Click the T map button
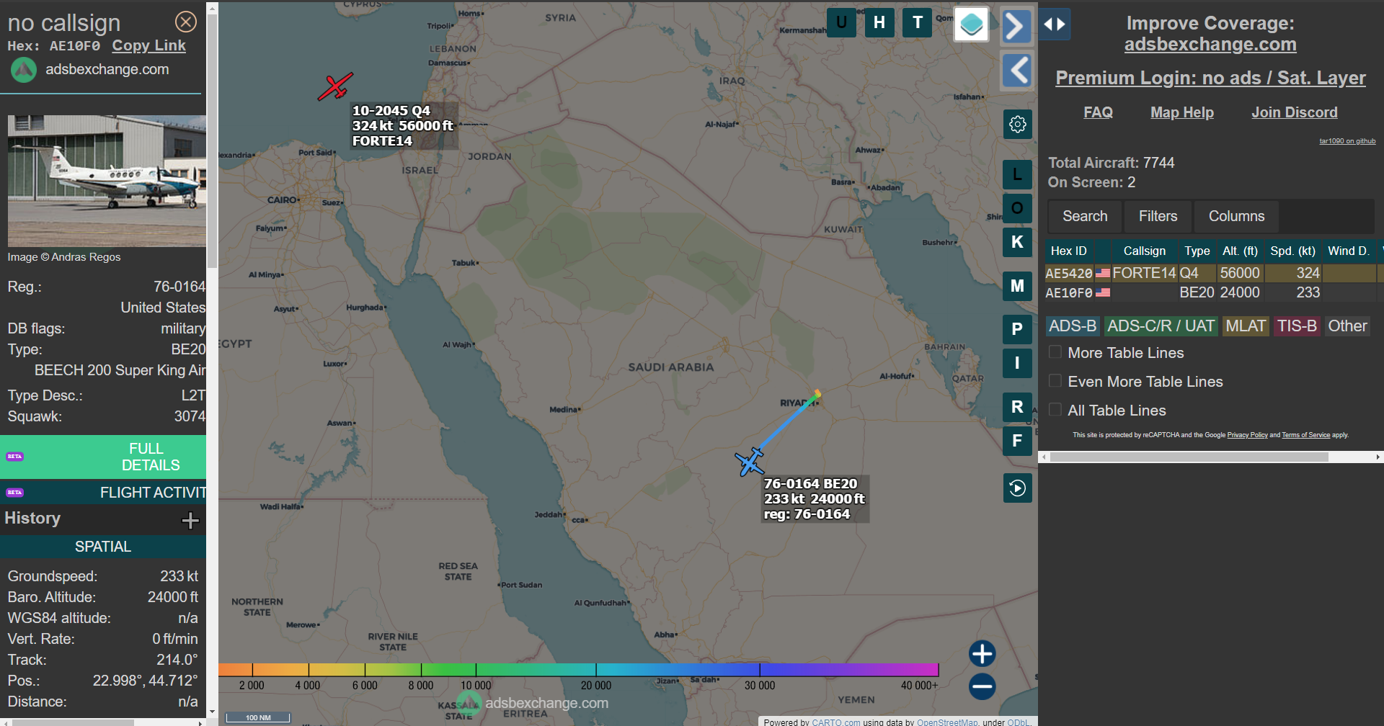1384x726 pixels. tap(918, 23)
